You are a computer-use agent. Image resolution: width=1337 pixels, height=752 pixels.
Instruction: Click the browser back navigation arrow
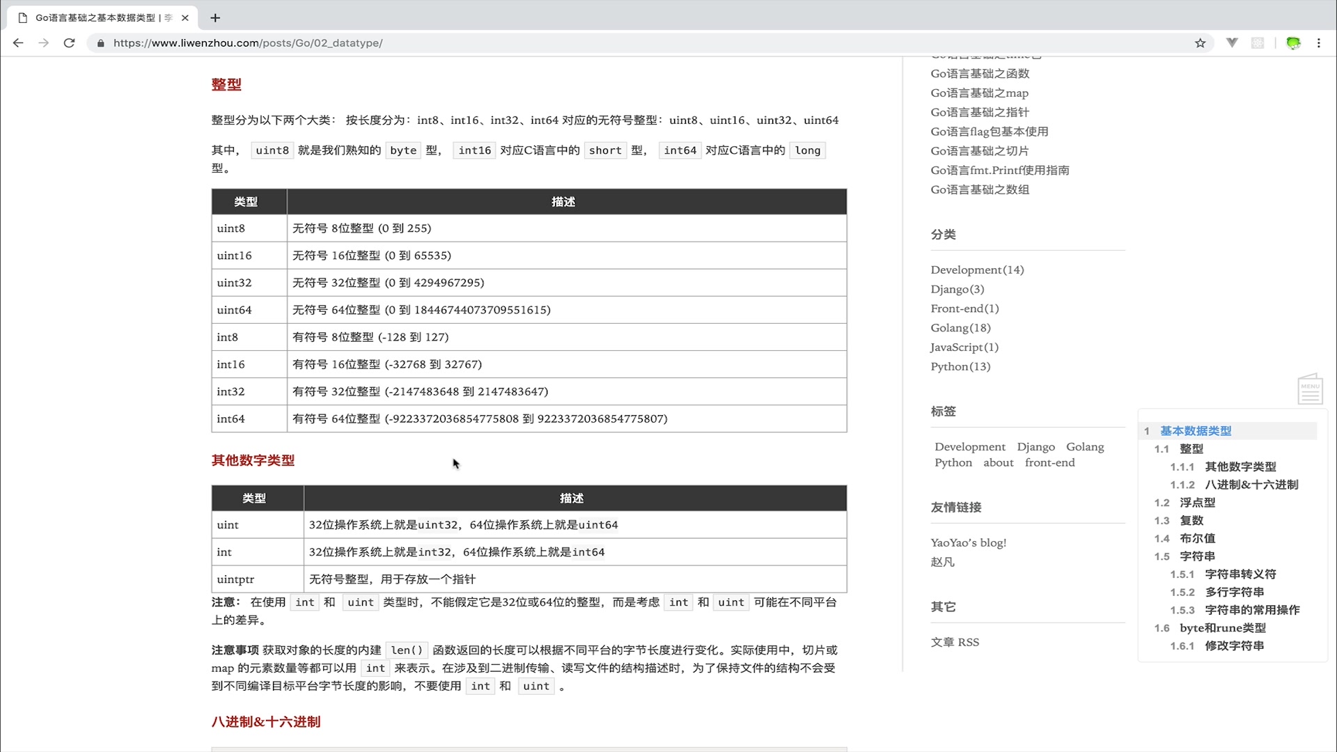[x=18, y=43]
